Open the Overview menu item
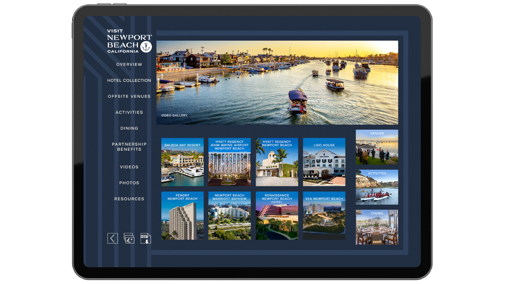The width and height of the screenshot is (505, 284). tap(129, 65)
